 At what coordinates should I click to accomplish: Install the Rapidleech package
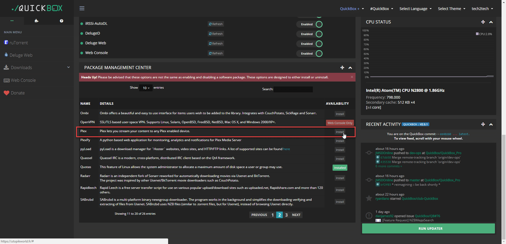pyautogui.click(x=340, y=190)
